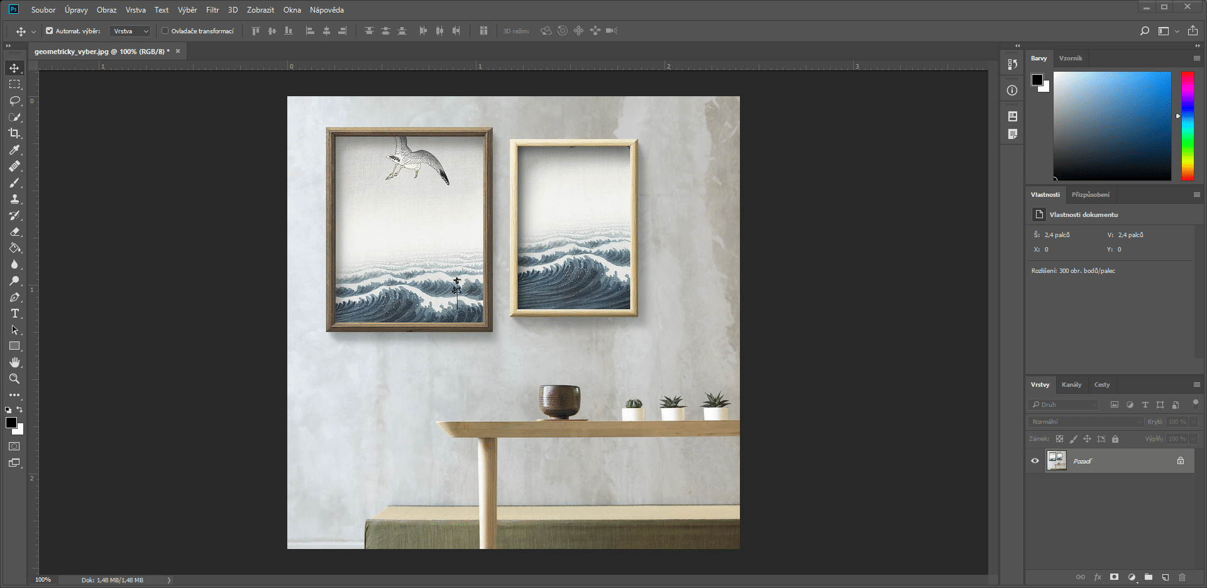Open the Vrstva auto-select dropdown

click(x=129, y=30)
